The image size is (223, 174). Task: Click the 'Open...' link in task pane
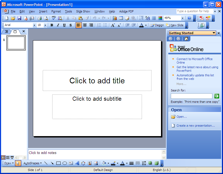point(182,117)
